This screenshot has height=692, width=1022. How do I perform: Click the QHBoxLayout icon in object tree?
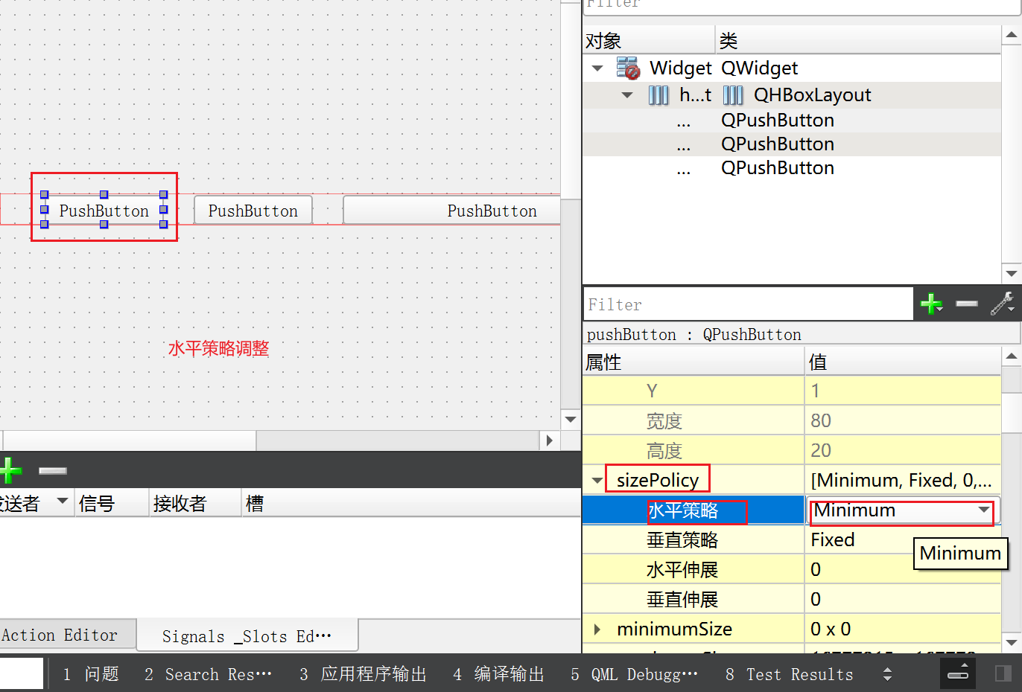click(733, 94)
